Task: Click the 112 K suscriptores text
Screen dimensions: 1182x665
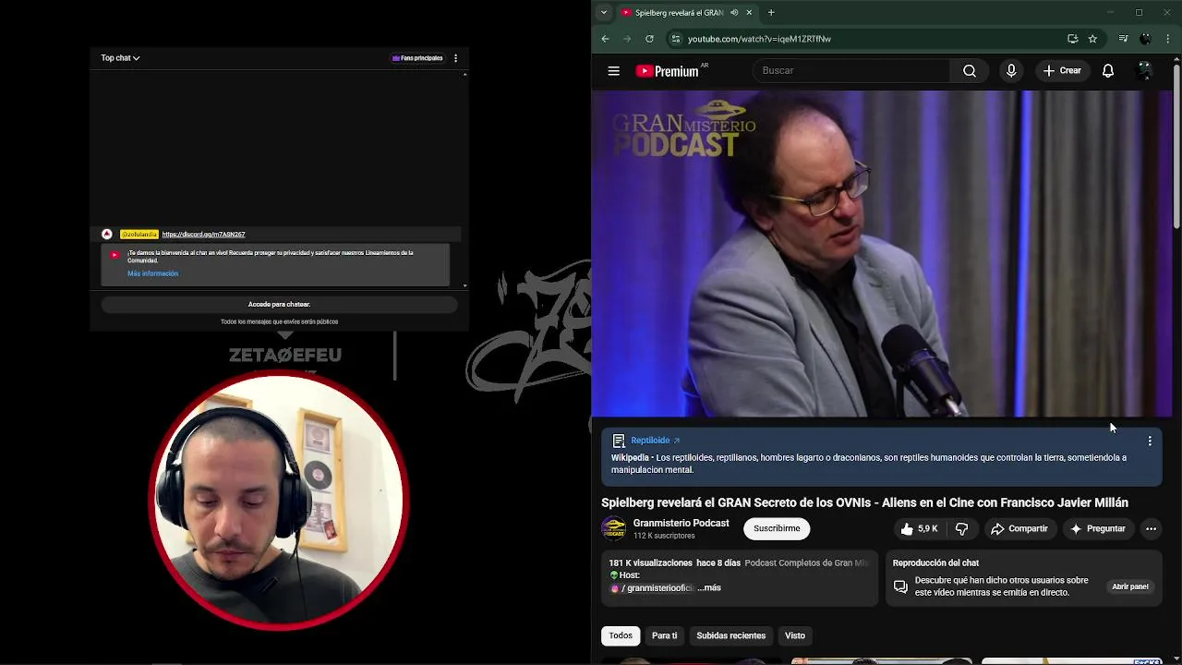Action: [x=664, y=536]
